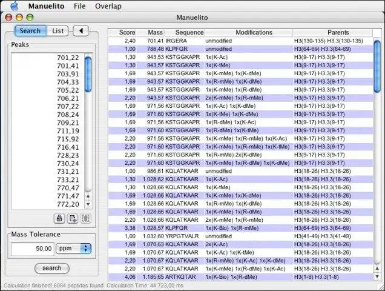Click the results table scrollbar thumb
385x291 pixels.
click(x=377, y=67)
